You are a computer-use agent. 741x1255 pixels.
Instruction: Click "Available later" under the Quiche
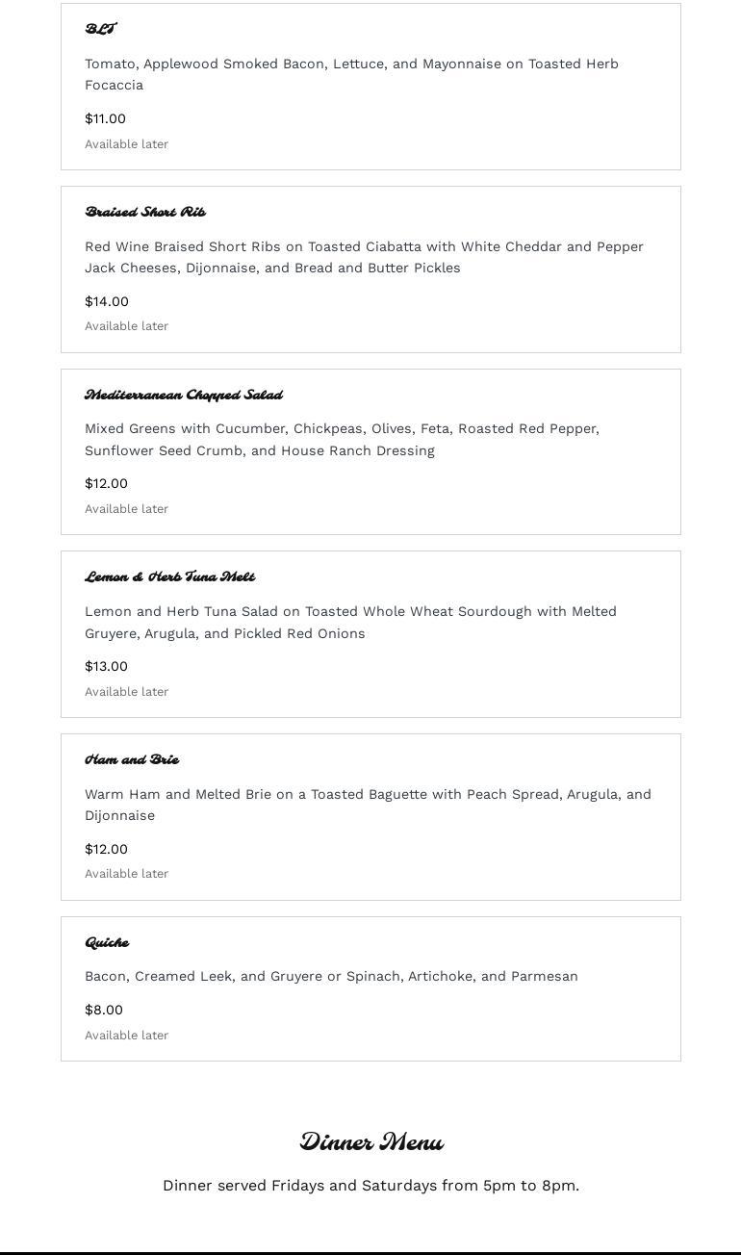(126, 1036)
